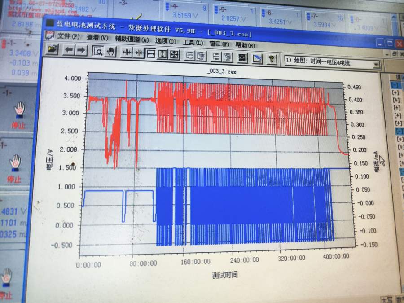The width and height of the screenshot is (404, 303).
Task: Click the horizontal fit double-arrow icon
Action: tap(150, 54)
